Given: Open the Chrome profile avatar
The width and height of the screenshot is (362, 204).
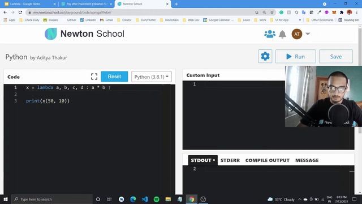Looking at the screenshot, I should (349, 12).
